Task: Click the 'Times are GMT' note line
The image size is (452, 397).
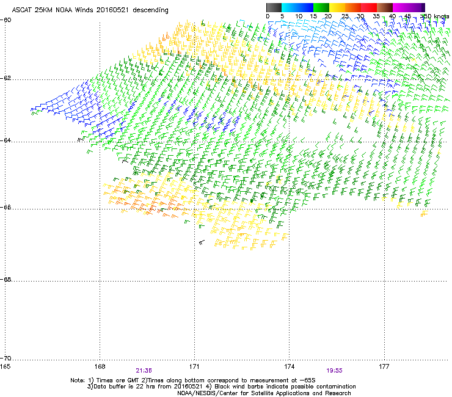Action: 193,381
